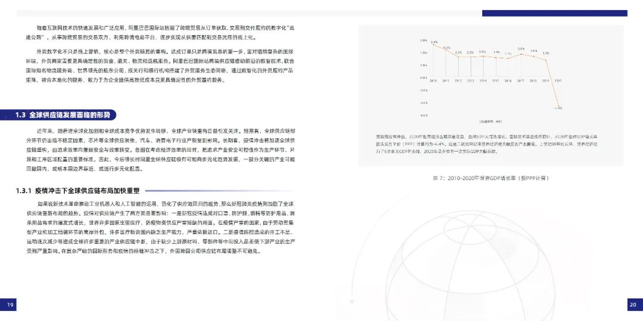Click the chart description starting 受新冠疫情冲击
The width and height of the screenshot is (643, 321).
click(488, 144)
